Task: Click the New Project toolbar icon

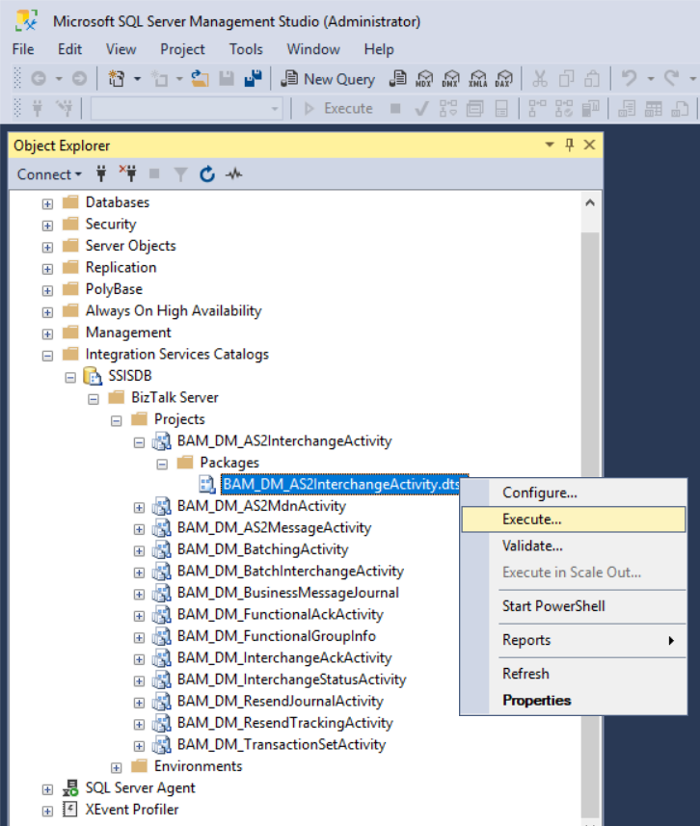Action: coord(117,79)
